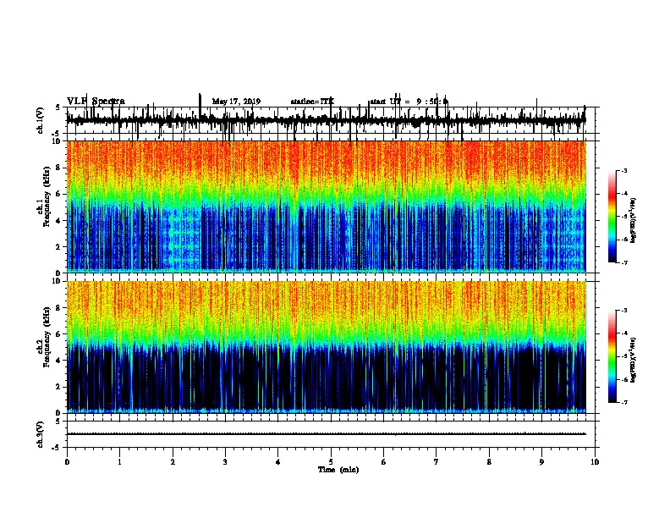
Task: Click the "8" kHz tick of ch.1 spectrogram
Action: click(59, 168)
